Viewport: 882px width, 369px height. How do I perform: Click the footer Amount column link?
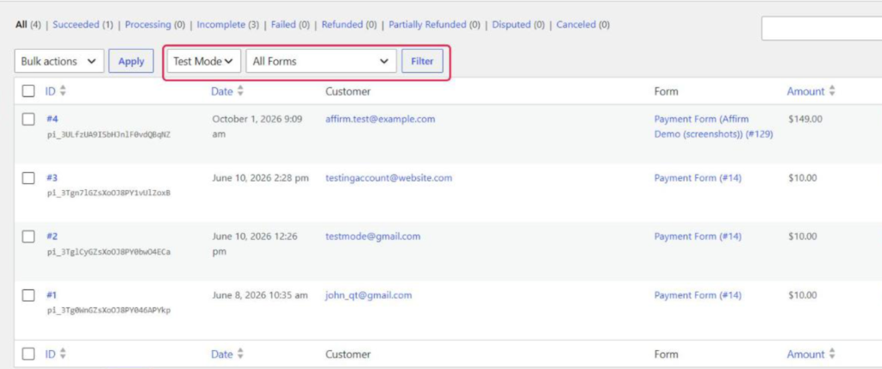pyautogui.click(x=805, y=354)
